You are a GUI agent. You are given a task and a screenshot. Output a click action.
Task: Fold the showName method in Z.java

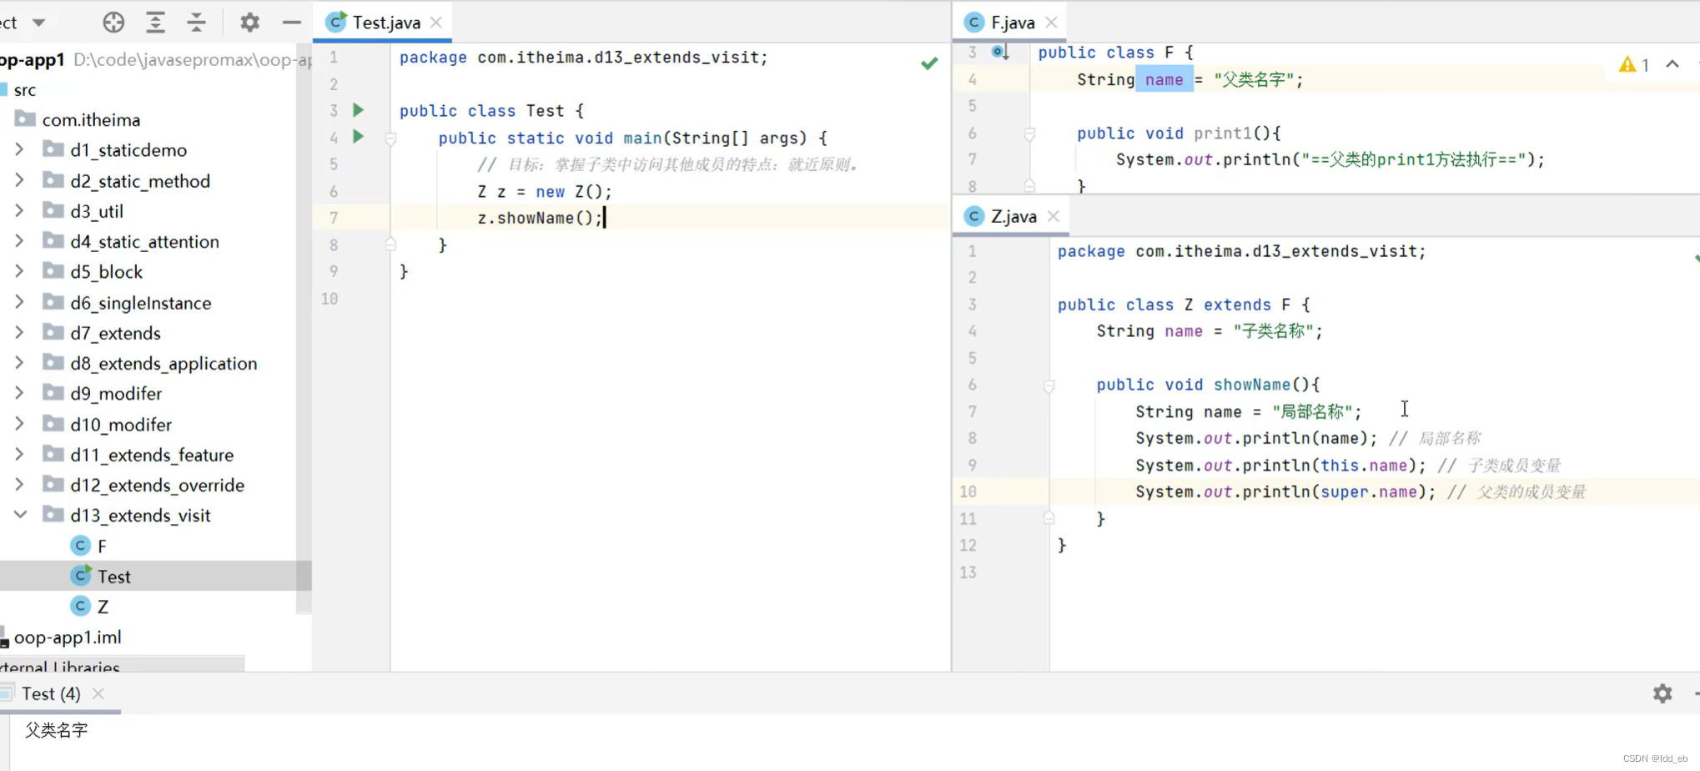1049,385
